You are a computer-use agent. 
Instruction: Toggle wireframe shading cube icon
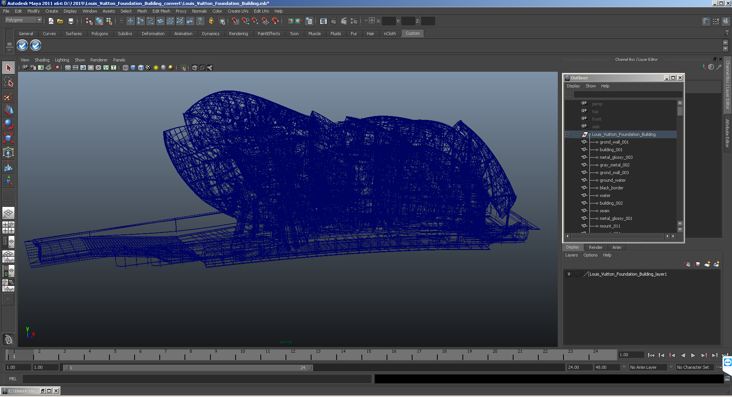125,68
